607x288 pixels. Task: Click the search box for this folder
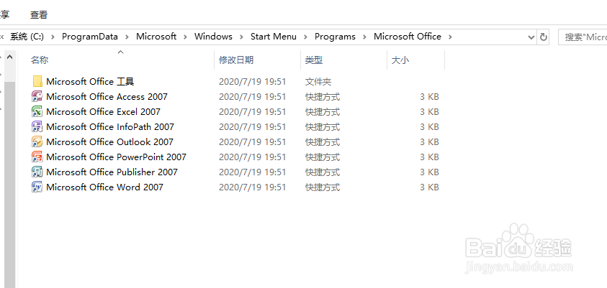pyautogui.click(x=583, y=37)
